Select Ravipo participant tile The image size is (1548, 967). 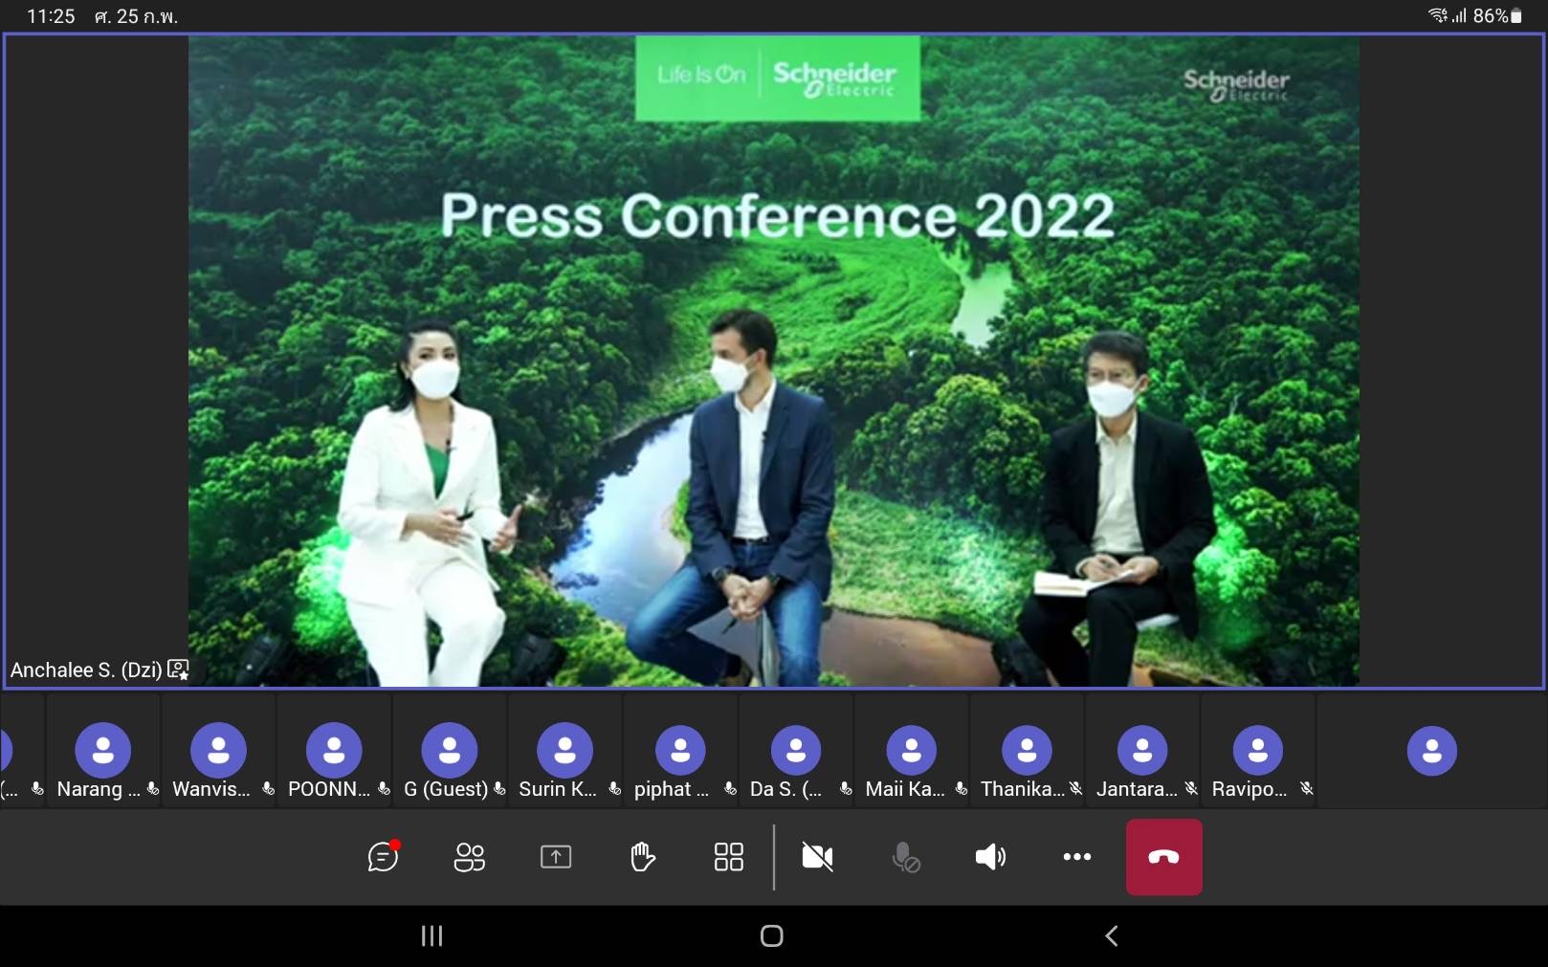point(1258,752)
